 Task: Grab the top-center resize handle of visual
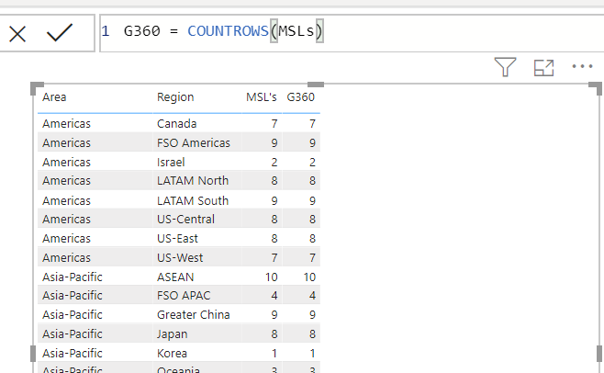click(x=316, y=85)
